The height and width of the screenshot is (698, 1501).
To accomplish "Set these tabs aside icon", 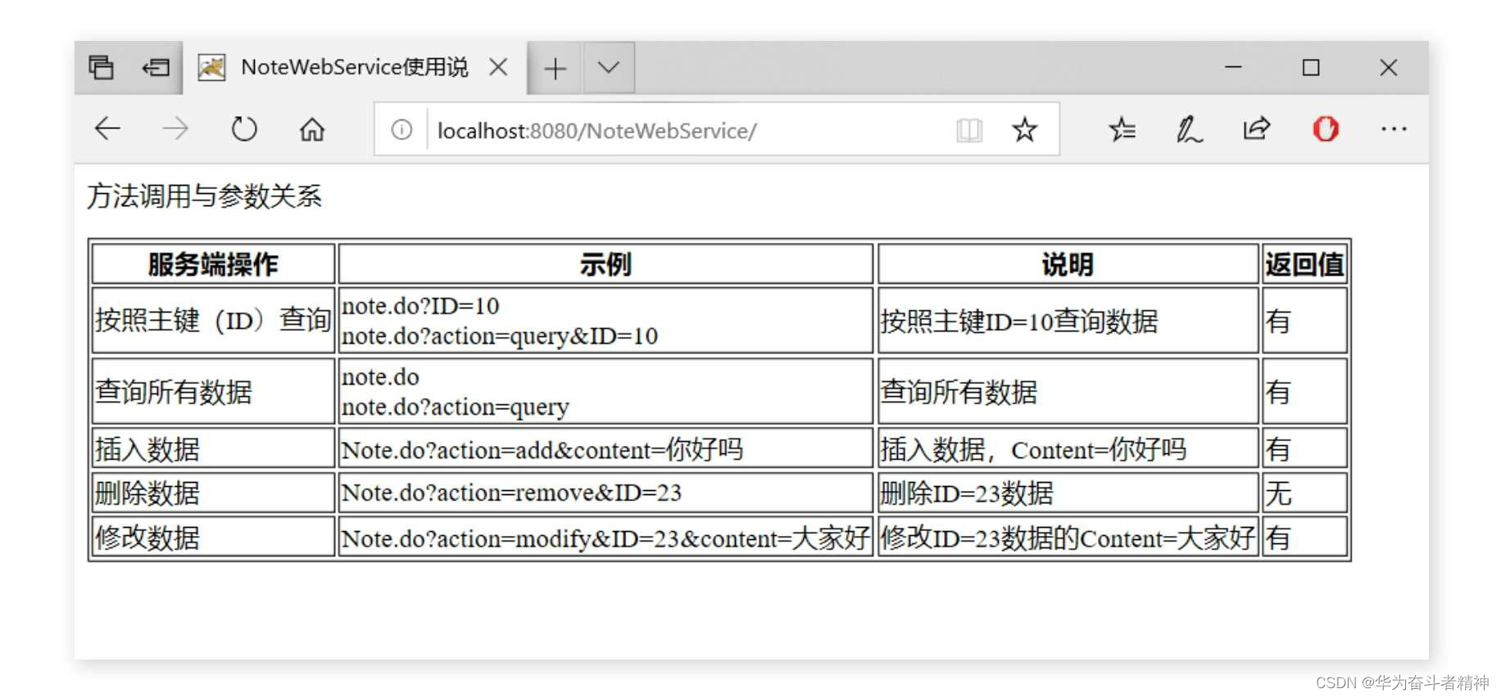I will [156, 67].
